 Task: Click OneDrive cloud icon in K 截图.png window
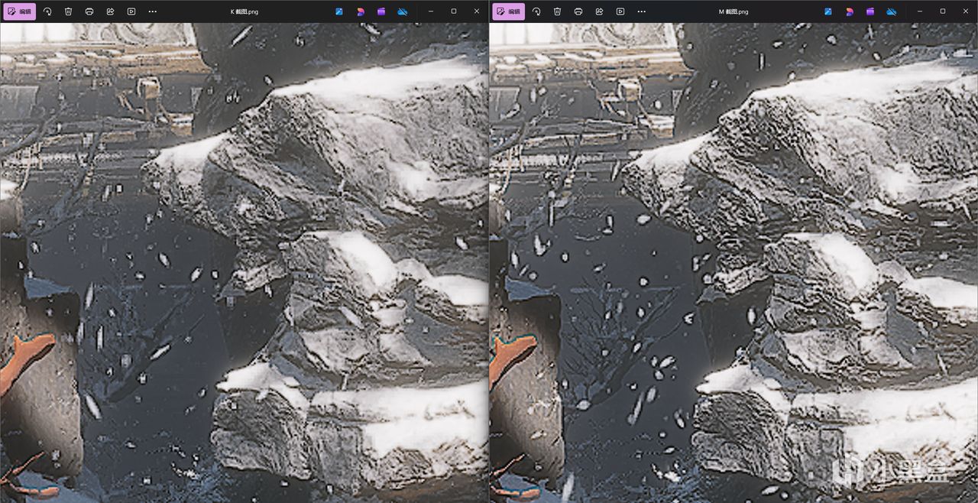[402, 11]
